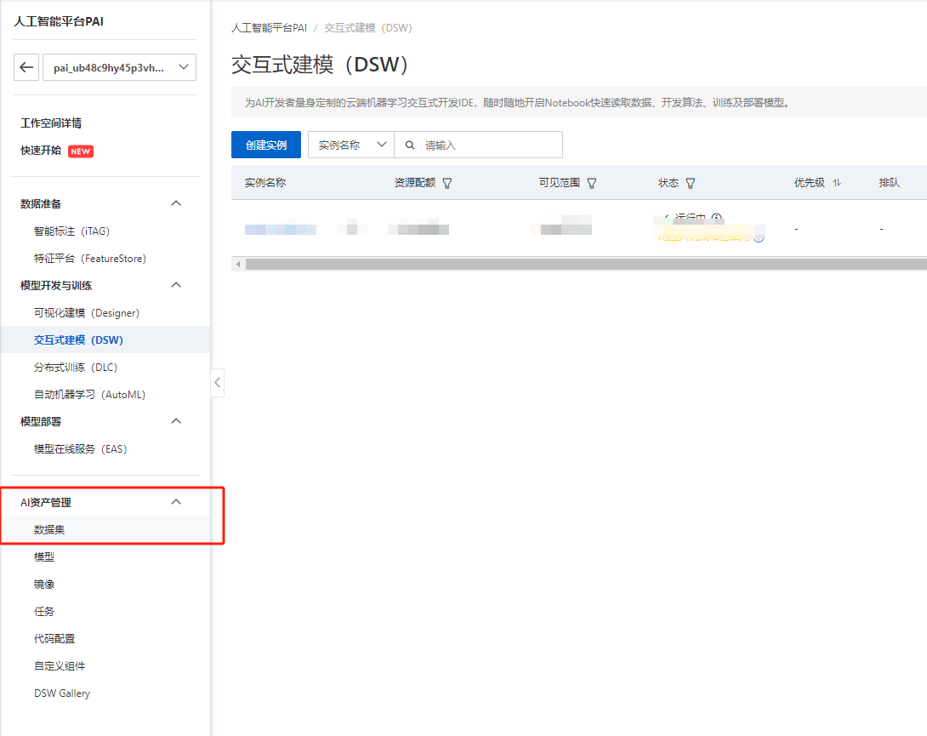Open the 实例名称 search field dropdown

coord(351,145)
